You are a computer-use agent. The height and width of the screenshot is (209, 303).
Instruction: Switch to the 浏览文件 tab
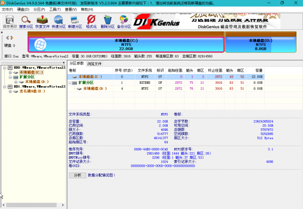tap(94, 64)
